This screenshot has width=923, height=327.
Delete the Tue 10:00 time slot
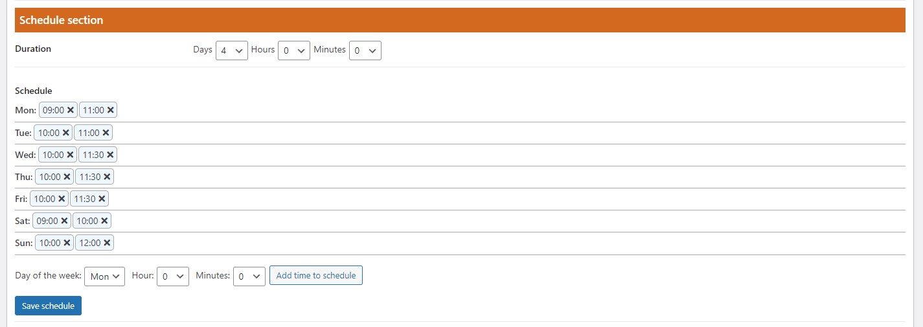(65, 133)
